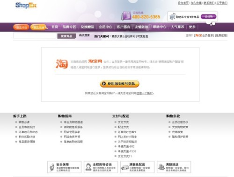The height and width of the screenshot is (177, 234).
Task: Click the 满额免配送 delivery truck icon
Action: tap(125, 168)
